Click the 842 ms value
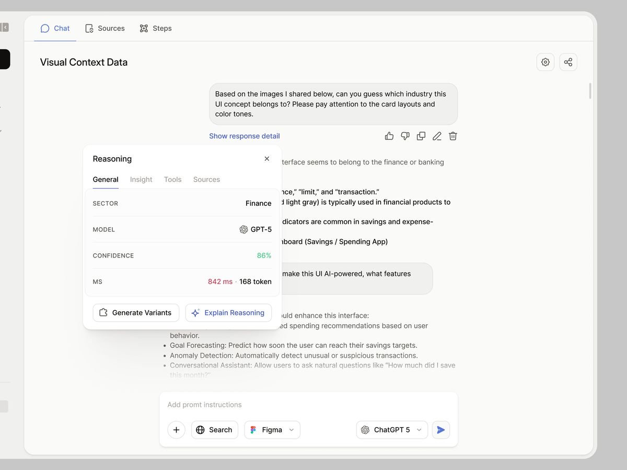Image resolution: width=627 pixels, height=470 pixels. [x=220, y=281]
